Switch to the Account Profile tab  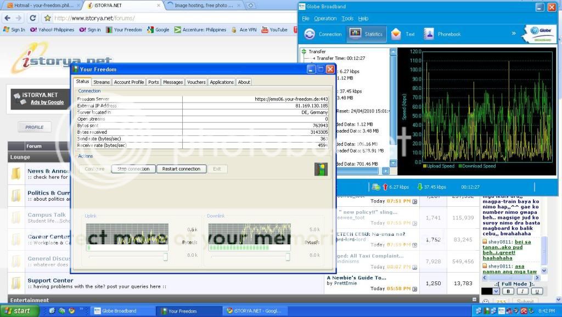[x=129, y=82]
